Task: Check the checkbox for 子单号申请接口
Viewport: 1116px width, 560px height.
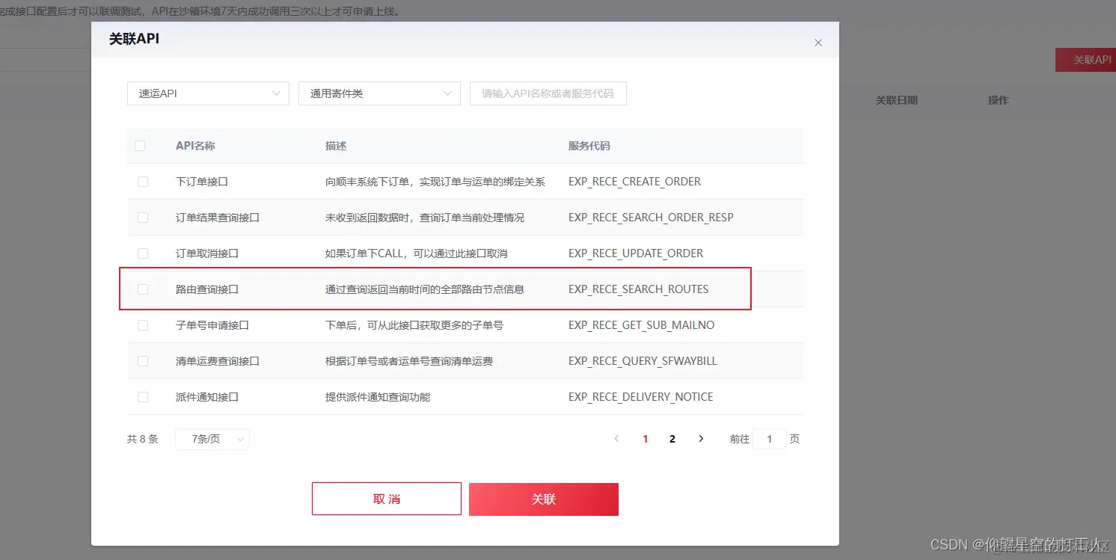Action: coord(143,324)
